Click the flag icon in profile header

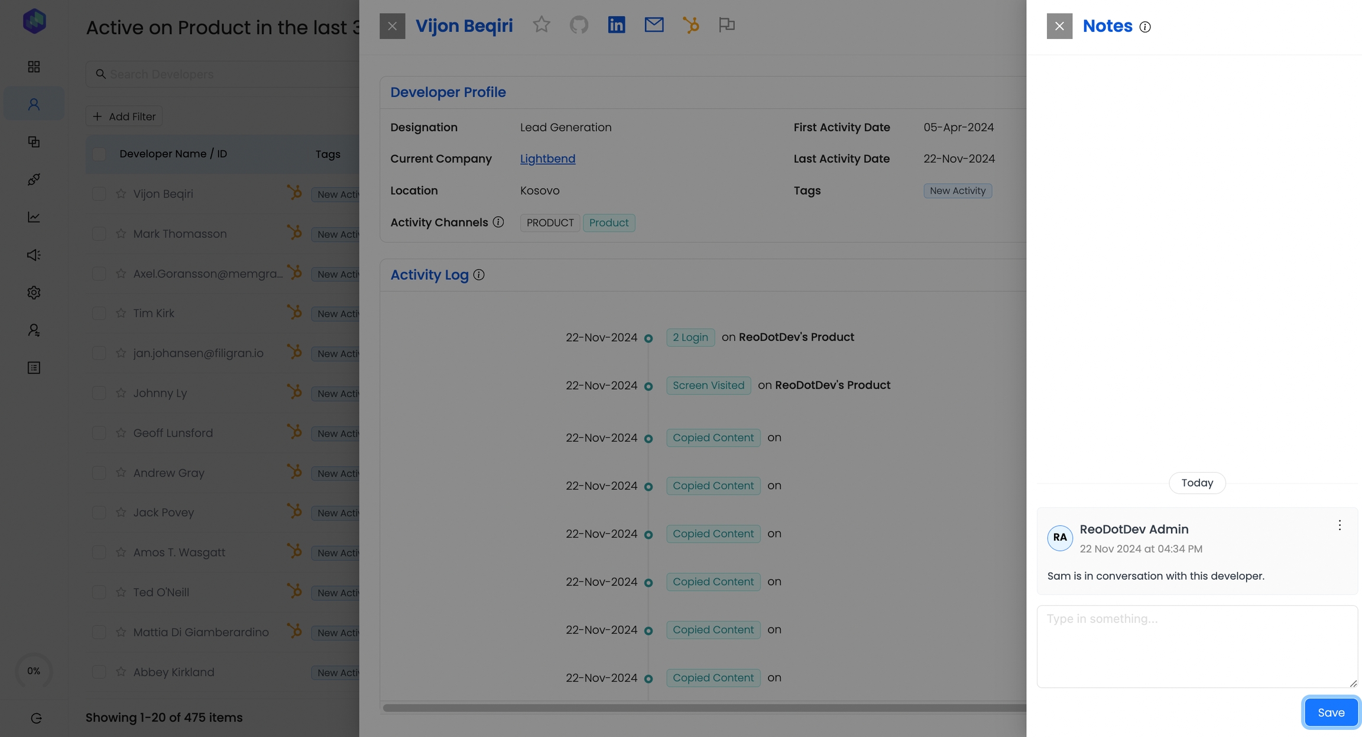(x=727, y=25)
